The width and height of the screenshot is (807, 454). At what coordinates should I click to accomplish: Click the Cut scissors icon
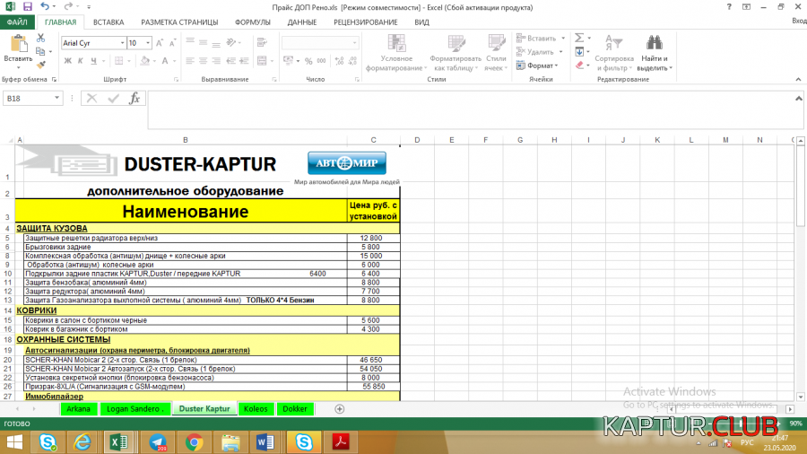(41, 38)
